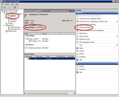Click the Add a resource icon
Image resolution: width=119 pixels, height=97 pixels.
click(x=78, y=36)
